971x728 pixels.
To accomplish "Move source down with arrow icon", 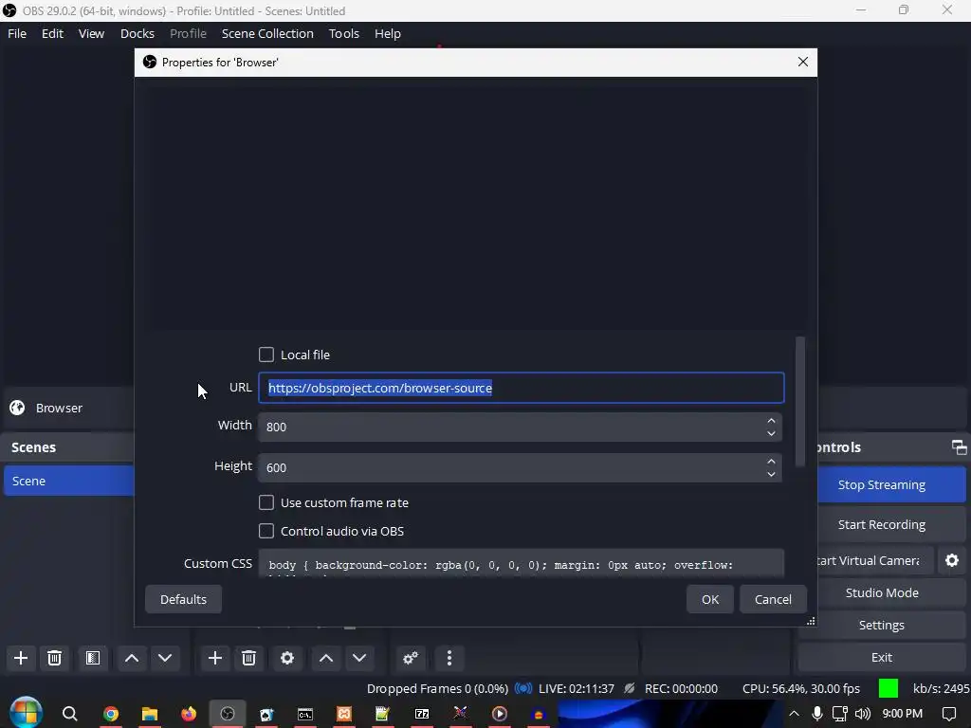I will [x=359, y=658].
